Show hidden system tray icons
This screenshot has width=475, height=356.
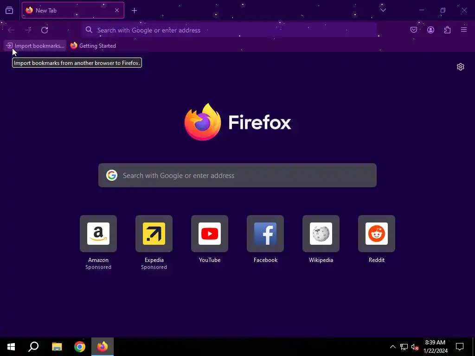tap(392, 347)
